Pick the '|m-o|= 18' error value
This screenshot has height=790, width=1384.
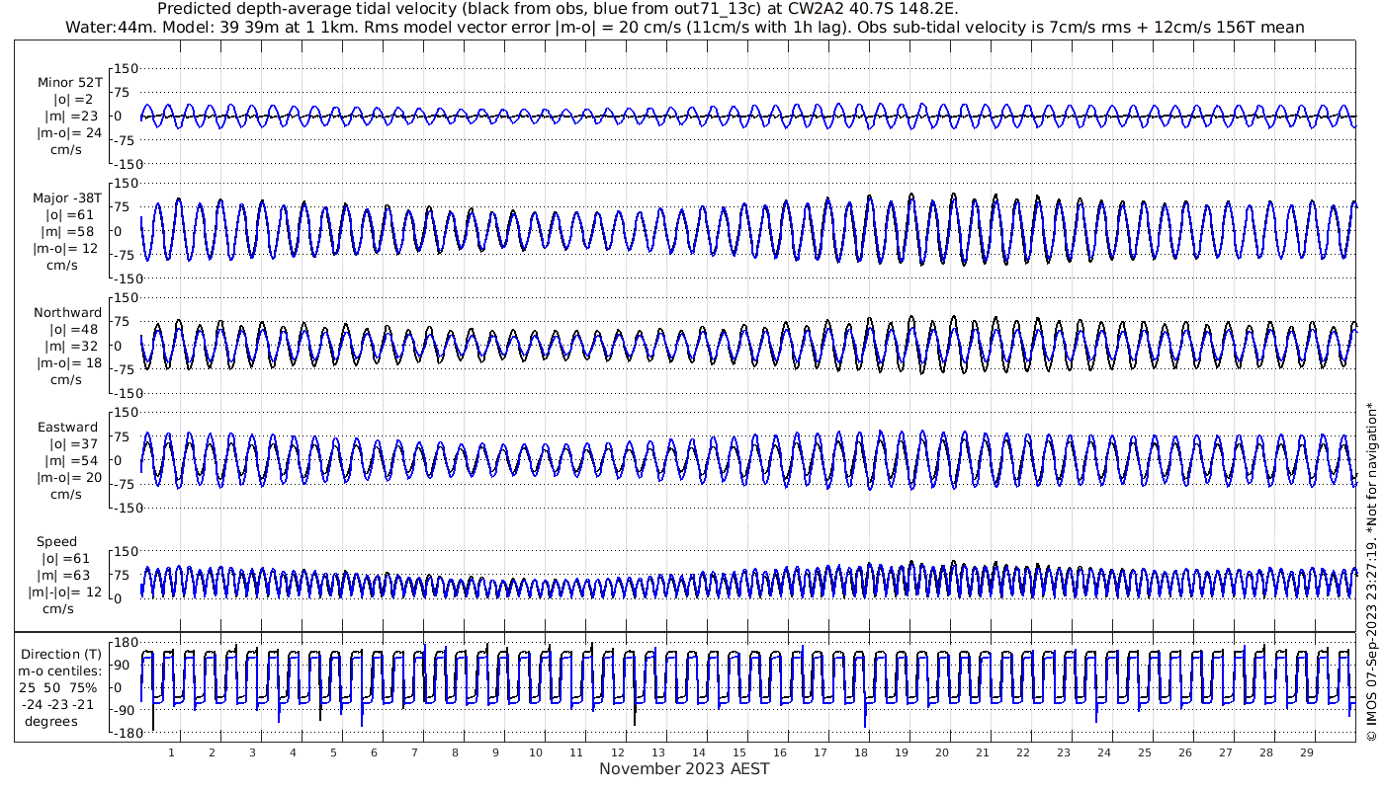point(69,363)
